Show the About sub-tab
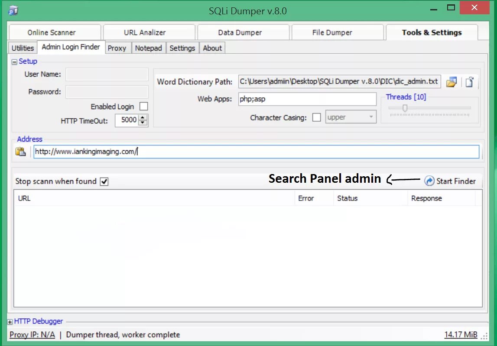Viewport: 497px width, 346px height. coord(212,48)
